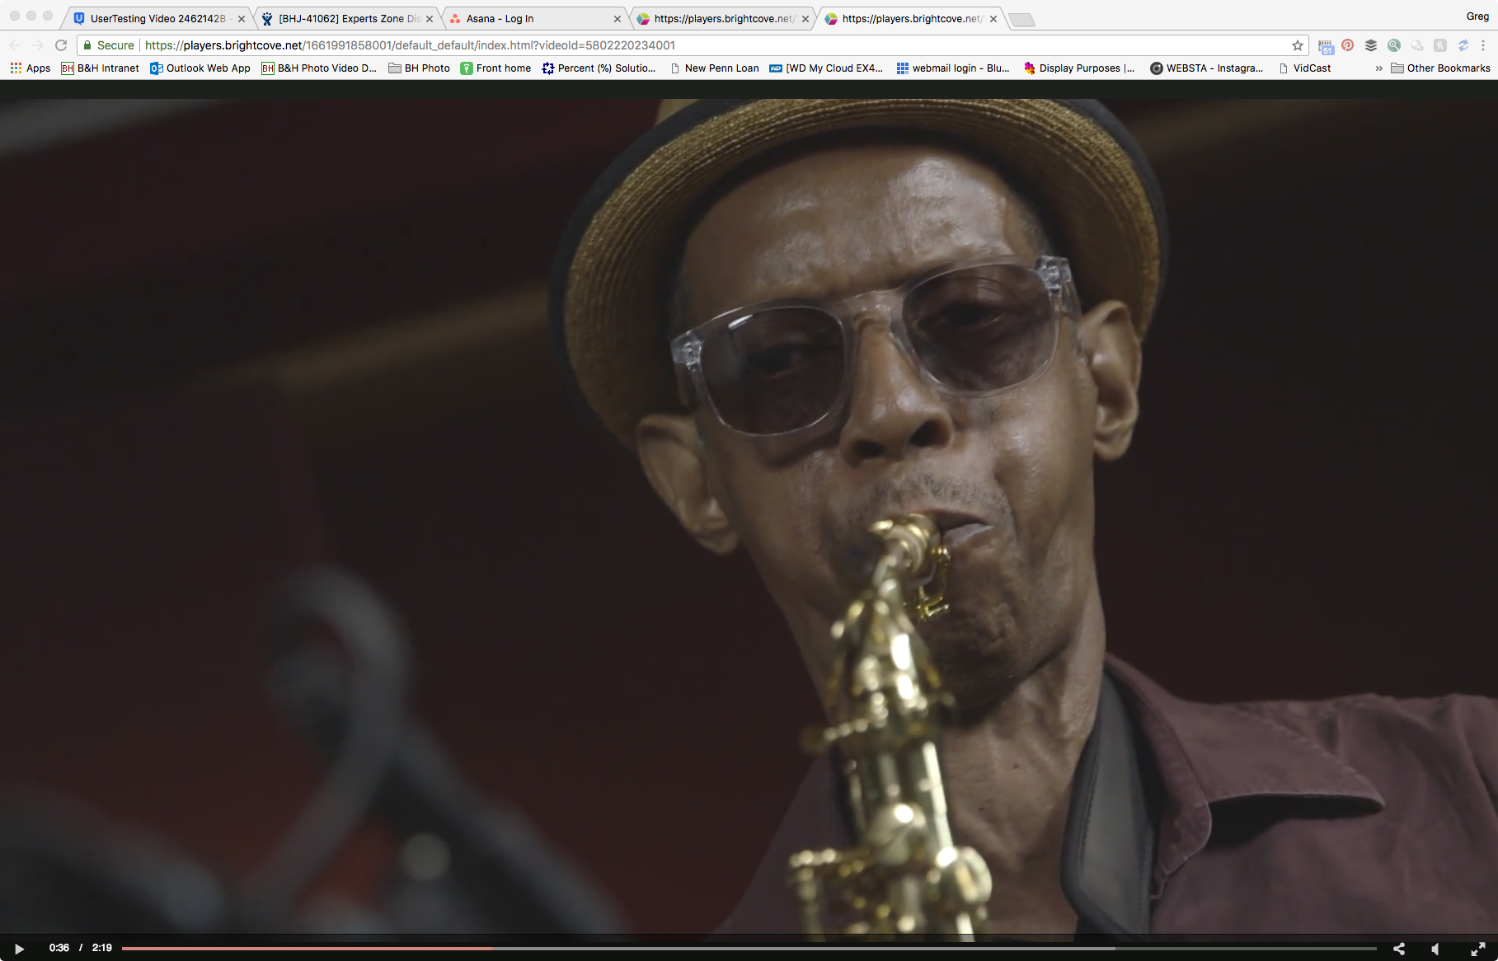Screen dimensions: 1498x961
Task: Open the calendar extension showing 51
Action: tap(1326, 46)
